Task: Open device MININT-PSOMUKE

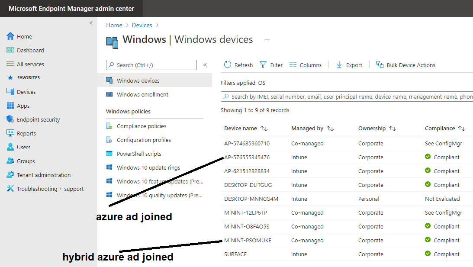Action: pyautogui.click(x=248, y=241)
